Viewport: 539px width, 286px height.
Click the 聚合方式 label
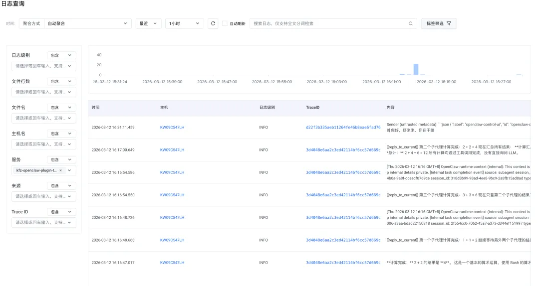[x=31, y=23]
